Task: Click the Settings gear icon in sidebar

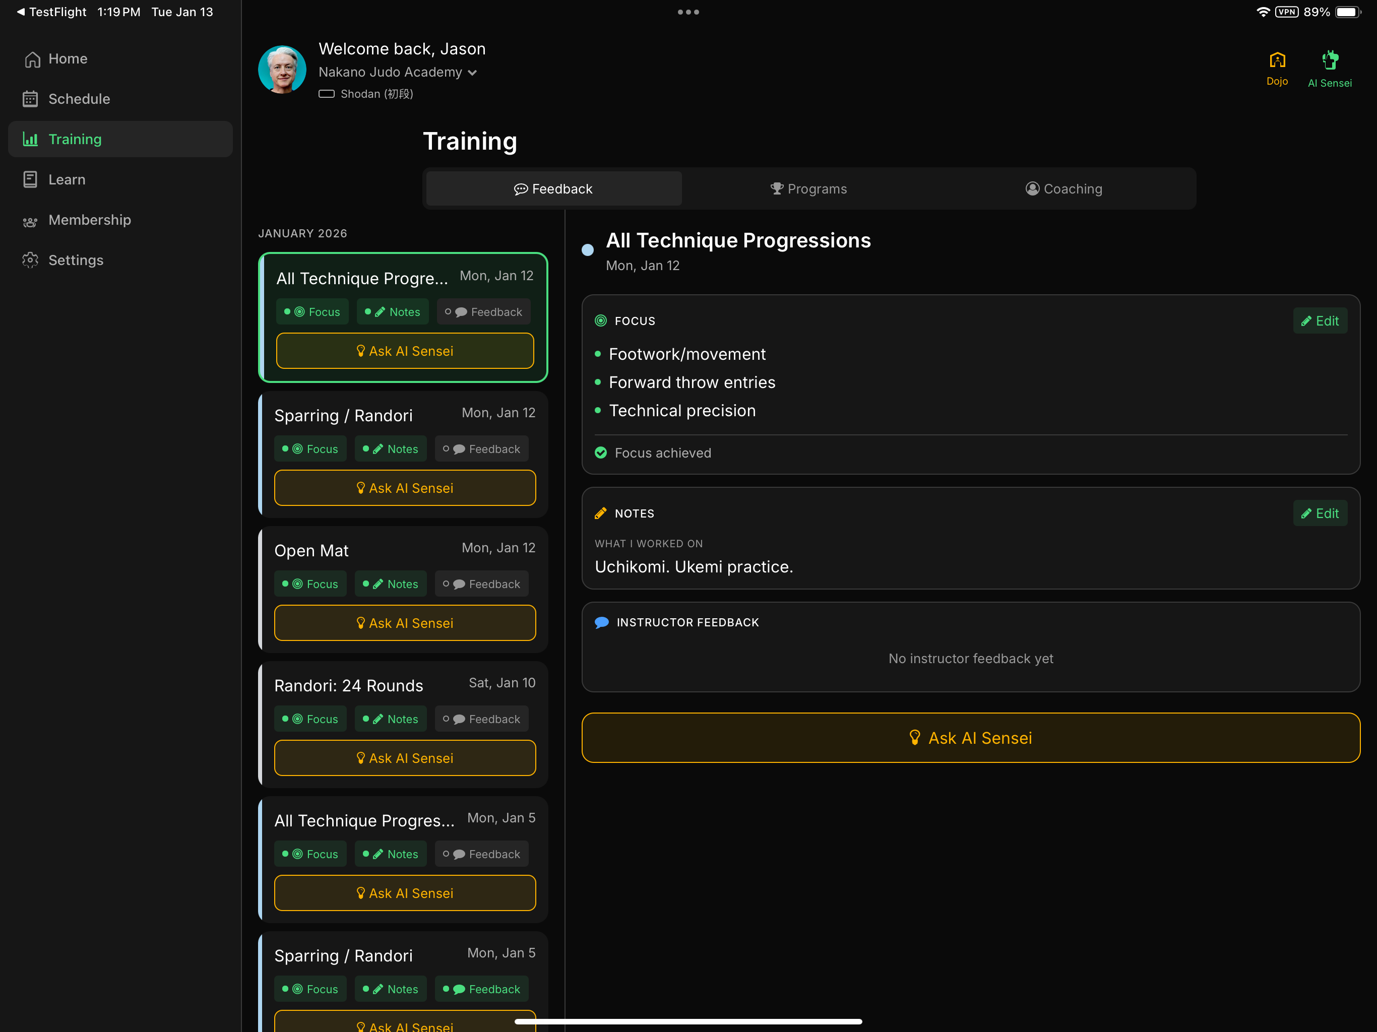Action: point(31,260)
